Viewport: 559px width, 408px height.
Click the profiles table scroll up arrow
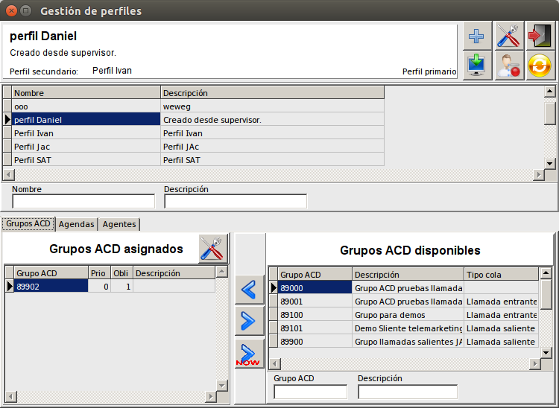(x=550, y=92)
